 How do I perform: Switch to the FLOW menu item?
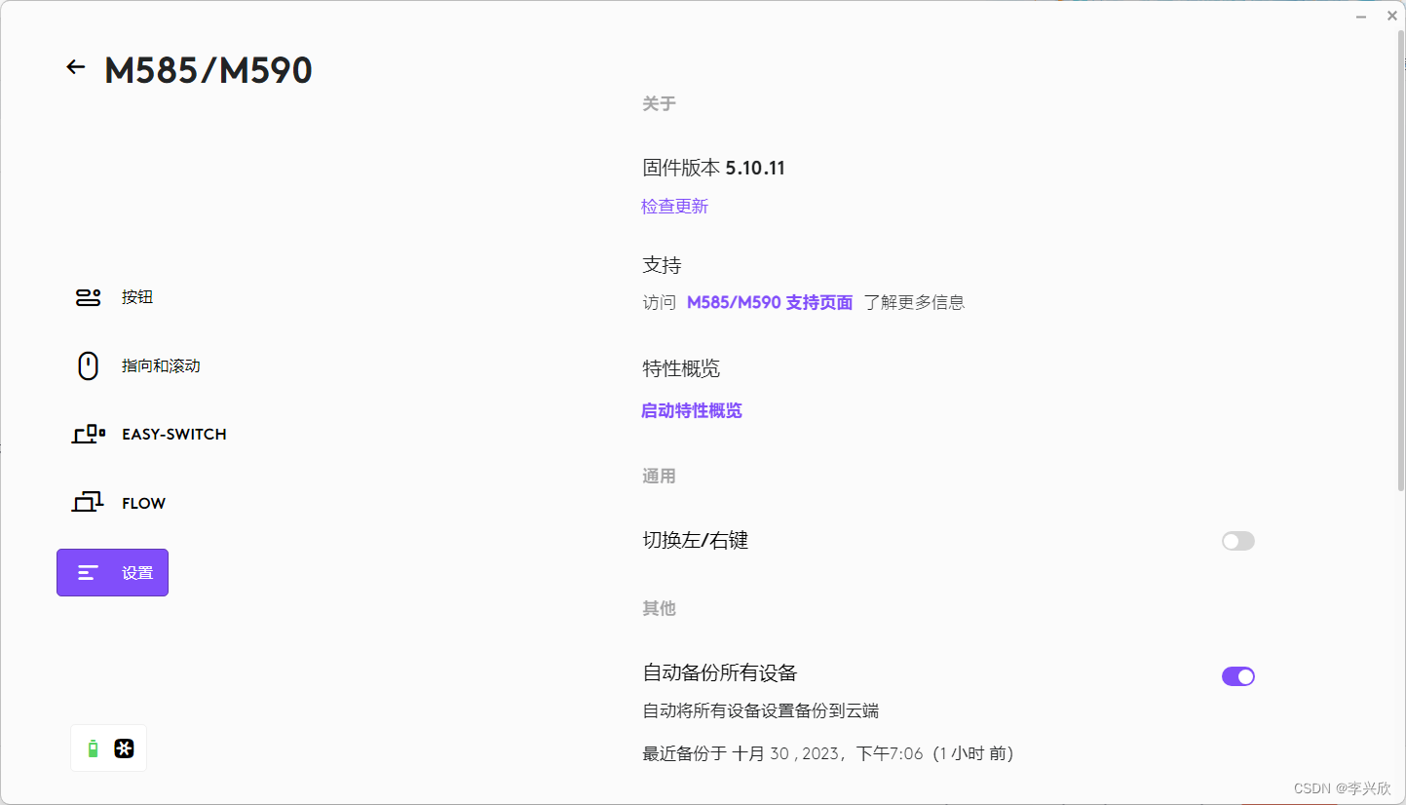[144, 504]
